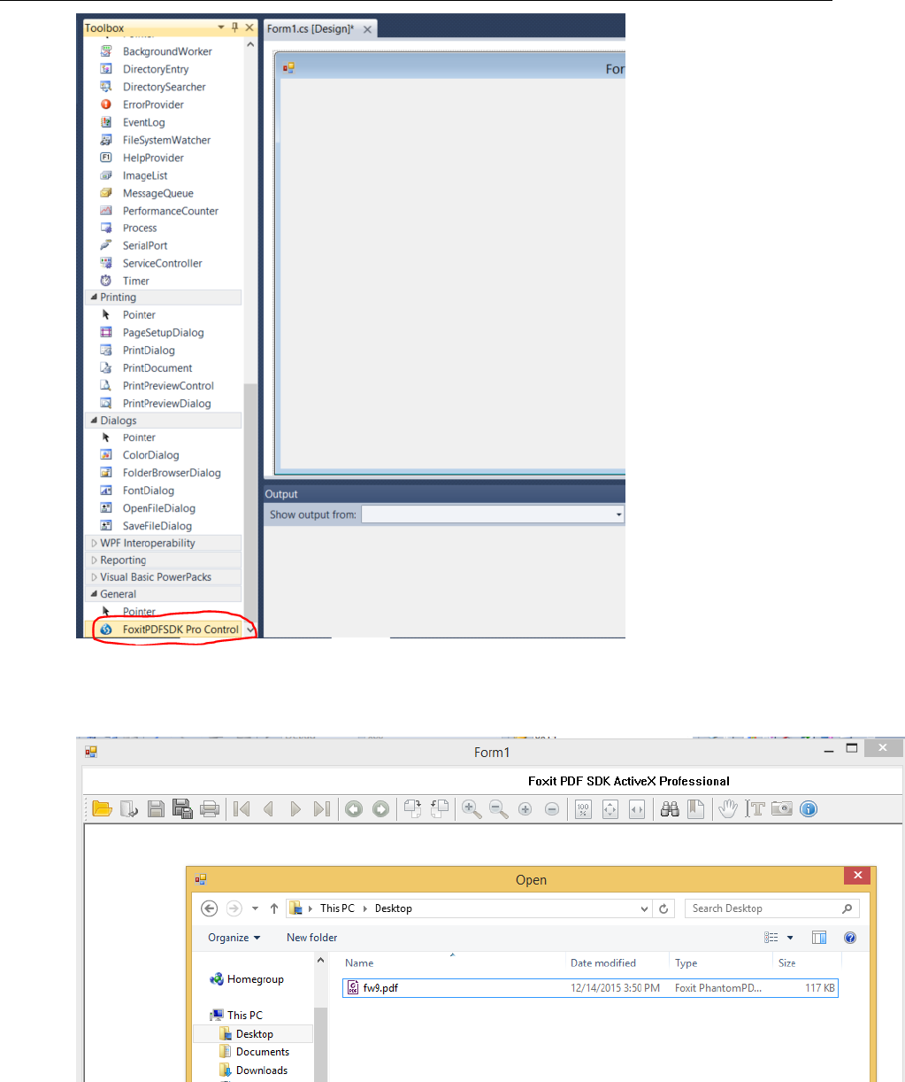Click the next view round arrow
The height and width of the screenshot is (1082, 905).
click(x=380, y=808)
